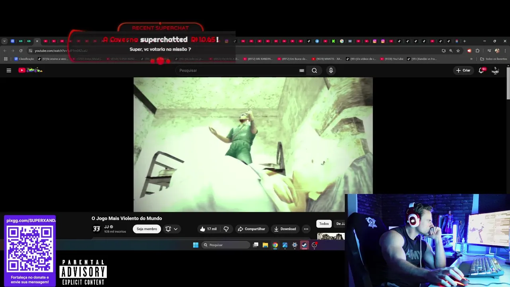Viewport: 510px width, 287px height.
Task: Expand the hidden bookmarks overflow chevron
Action: [x=471, y=59]
